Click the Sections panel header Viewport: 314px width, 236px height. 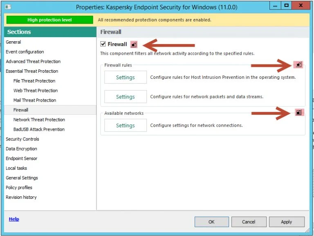tap(50, 32)
